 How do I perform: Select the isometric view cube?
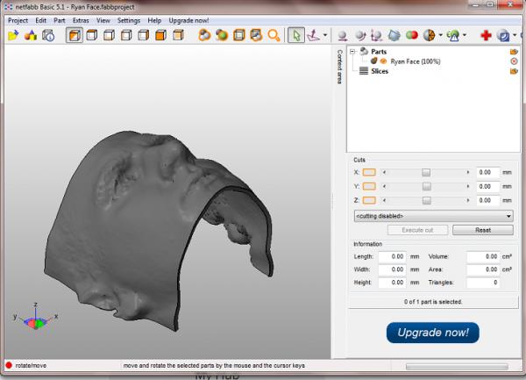[75, 35]
